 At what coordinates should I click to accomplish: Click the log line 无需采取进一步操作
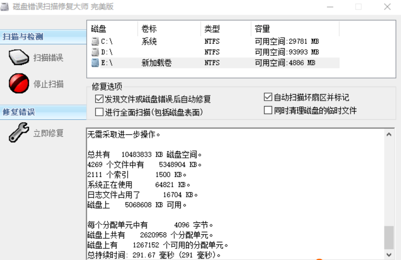124,134
